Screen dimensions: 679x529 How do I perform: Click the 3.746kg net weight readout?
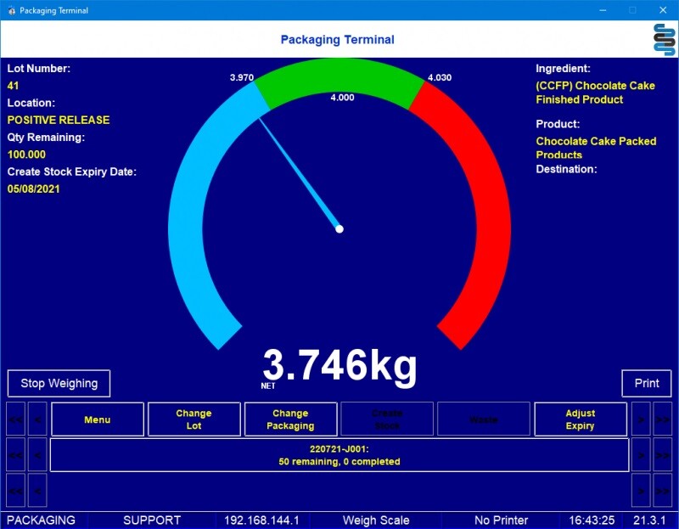point(339,367)
